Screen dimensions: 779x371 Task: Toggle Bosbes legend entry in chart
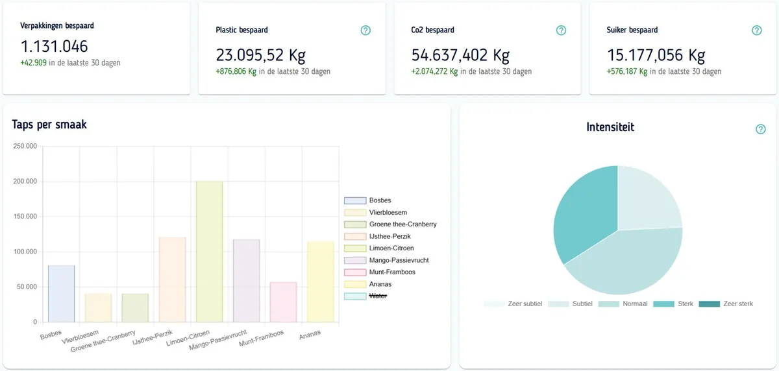point(368,200)
